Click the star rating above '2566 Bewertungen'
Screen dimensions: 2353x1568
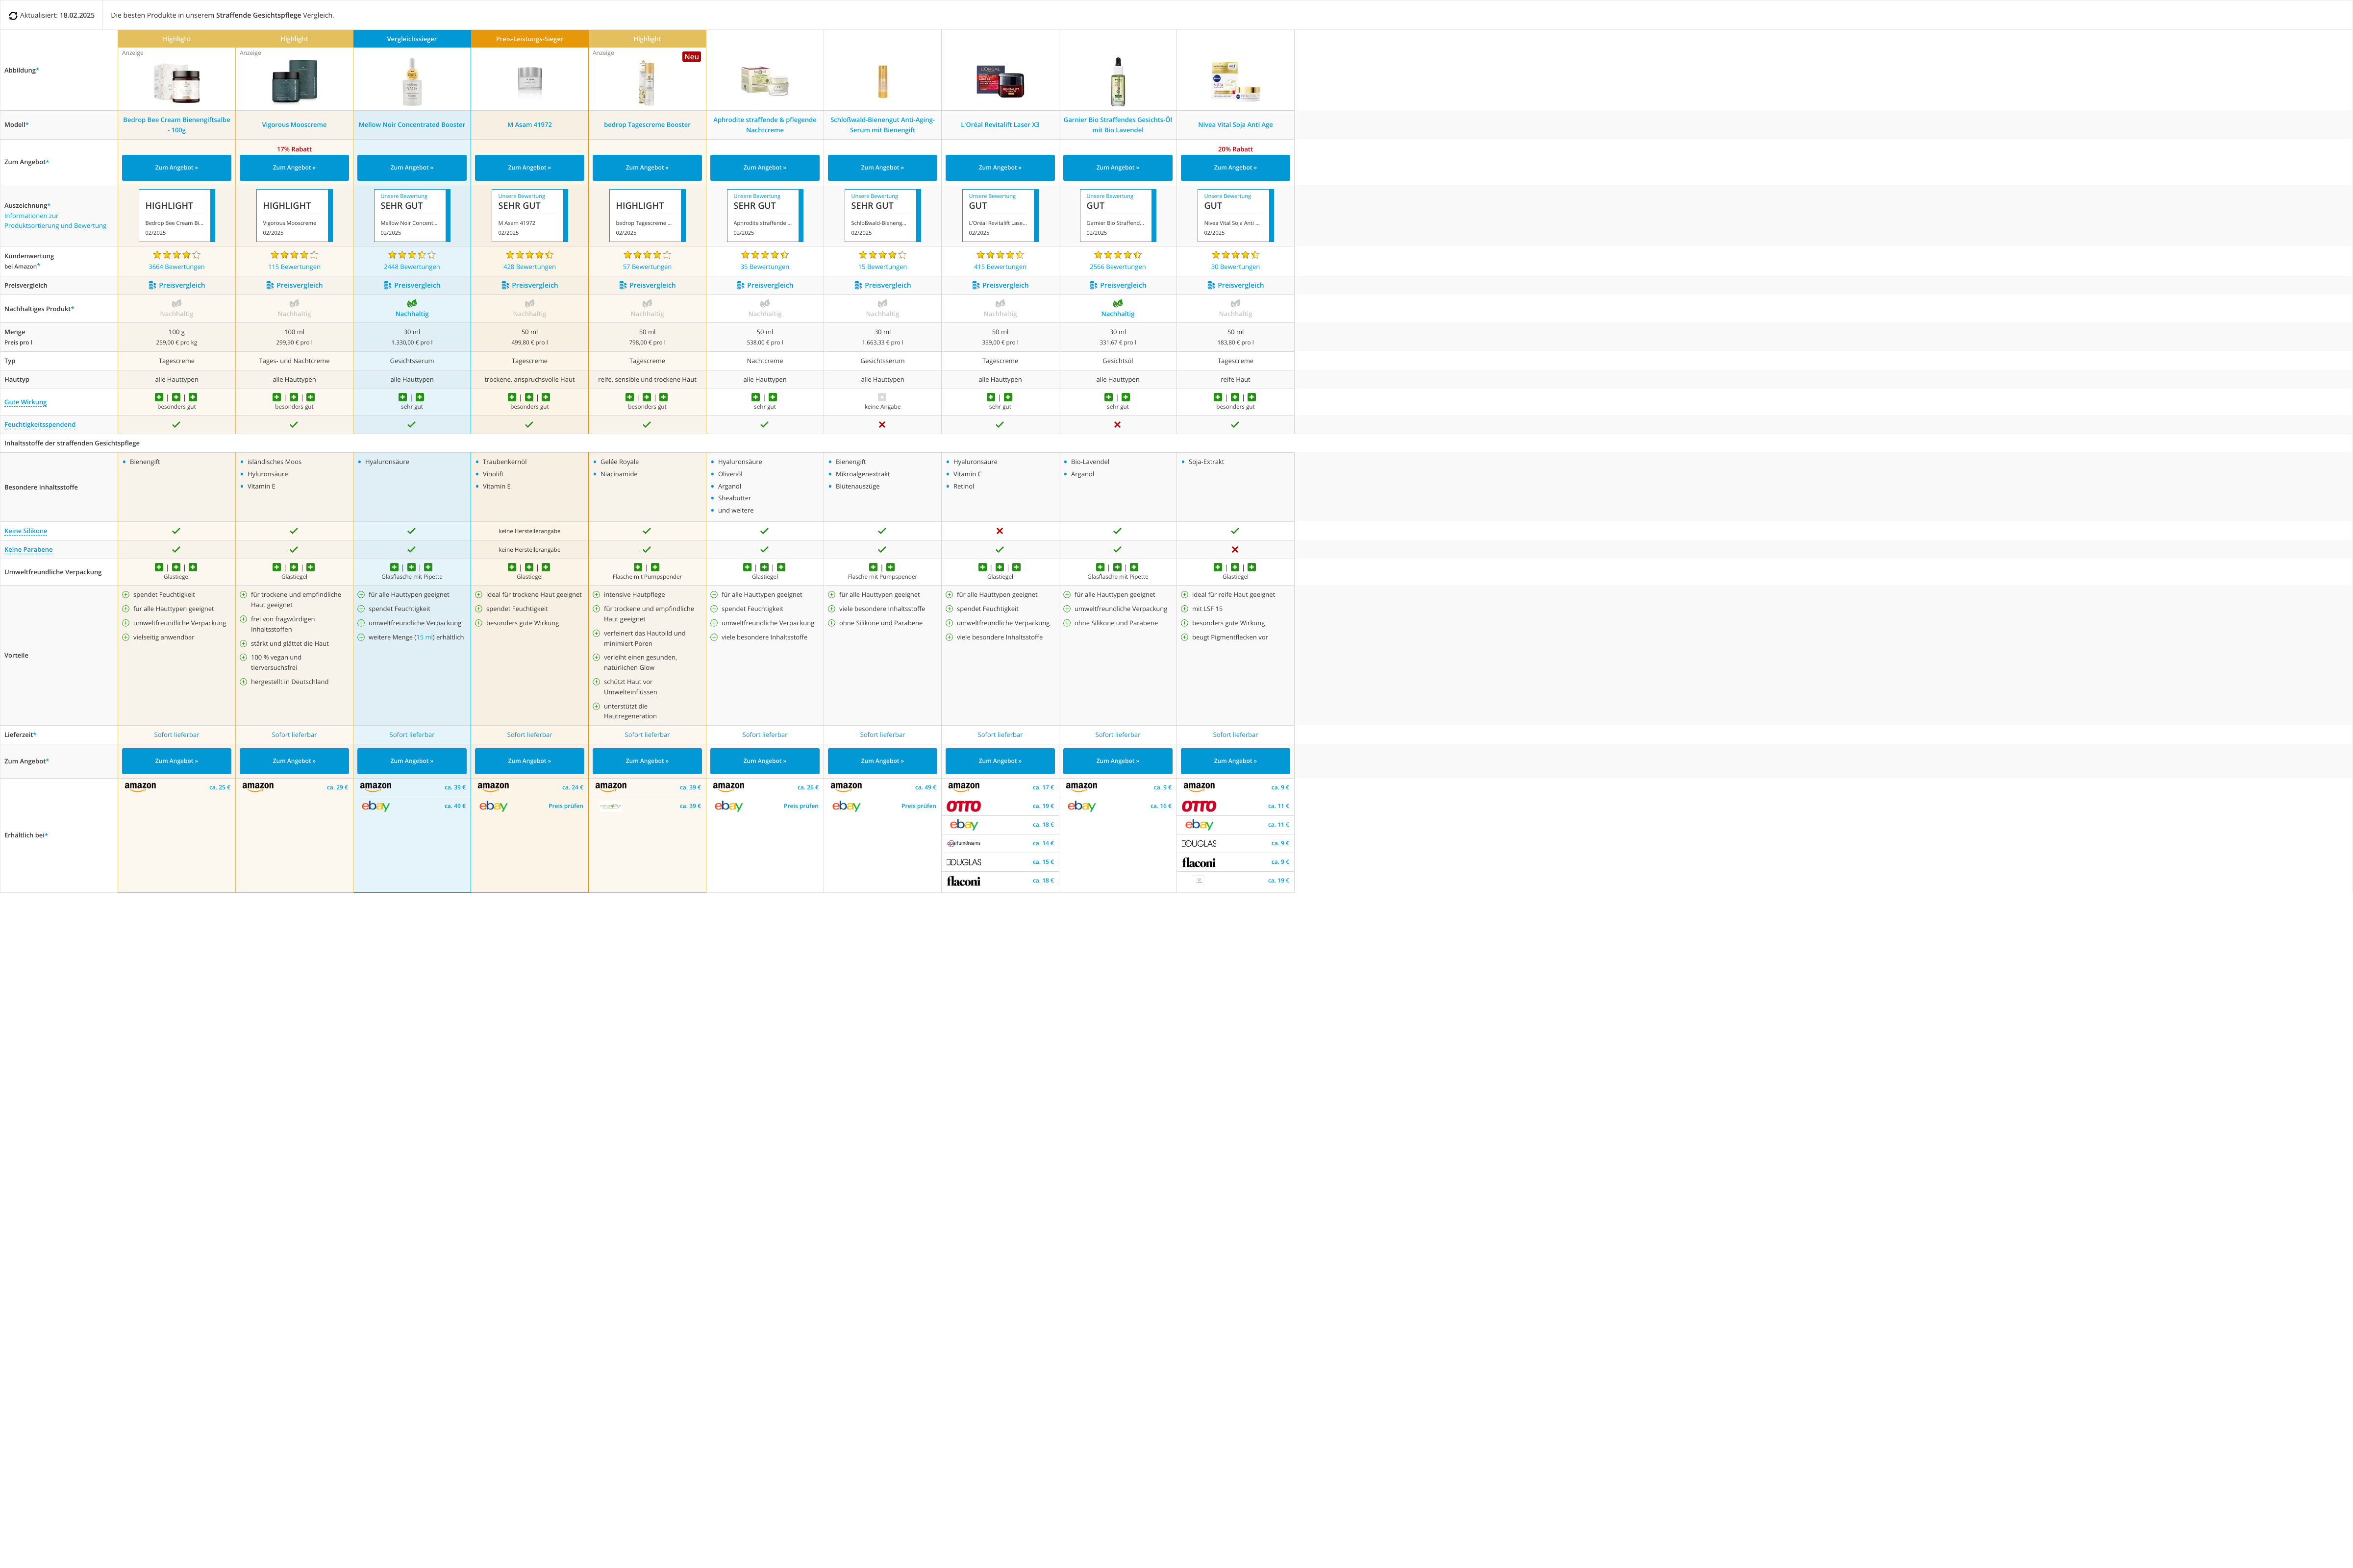point(1118,255)
